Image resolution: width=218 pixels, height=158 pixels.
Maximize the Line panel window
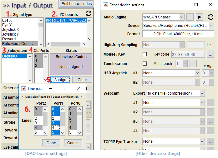pyautogui.click(x=64, y=88)
